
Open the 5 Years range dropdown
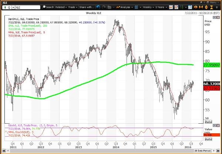(161, 7)
